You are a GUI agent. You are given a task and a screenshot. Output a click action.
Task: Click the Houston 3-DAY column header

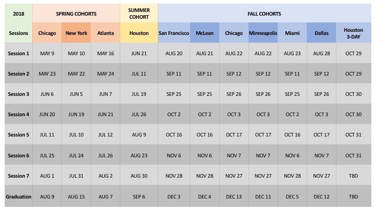353,33
